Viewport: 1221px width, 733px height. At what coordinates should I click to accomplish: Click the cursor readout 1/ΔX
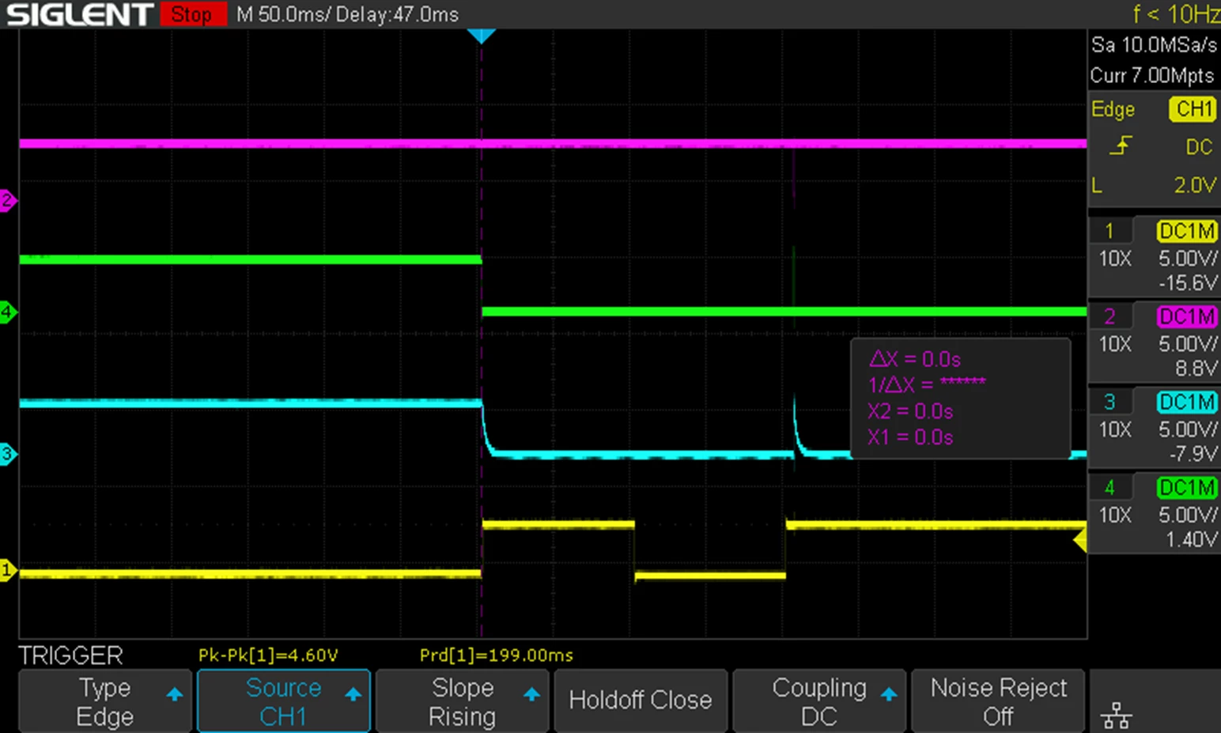927,385
